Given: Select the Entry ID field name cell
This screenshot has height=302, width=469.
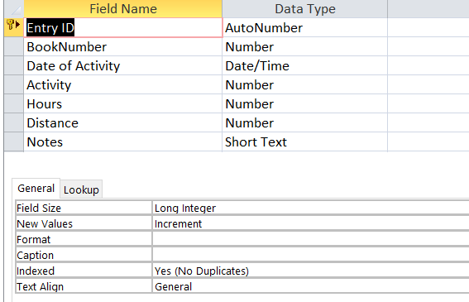Looking at the screenshot, I should coord(123,28).
